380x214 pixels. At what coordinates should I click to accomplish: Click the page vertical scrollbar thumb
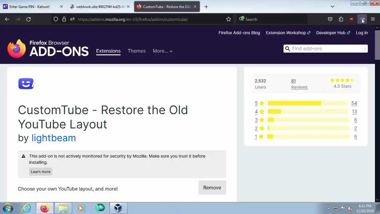click(x=377, y=45)
